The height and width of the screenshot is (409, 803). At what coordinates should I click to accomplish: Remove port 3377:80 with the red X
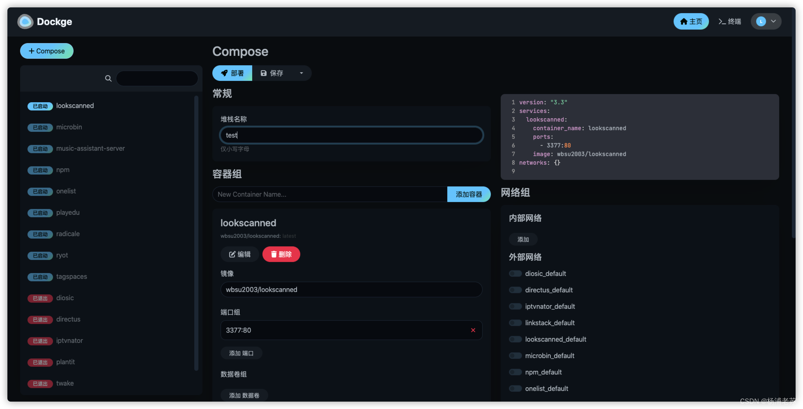pos(473,330)
